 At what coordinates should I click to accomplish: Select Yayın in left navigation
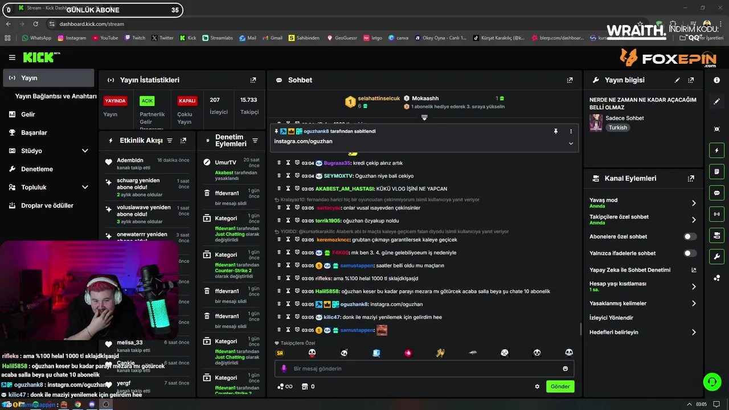[x=49, y=78]
